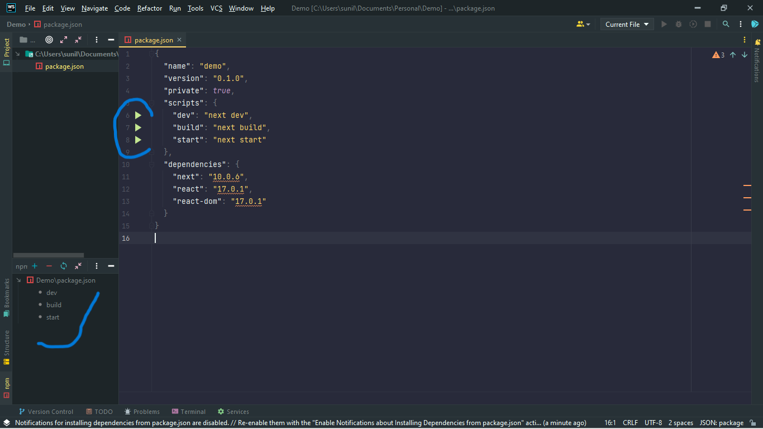Open the VCS menu
Screen dimensions: 763x429
pos(216,8)
